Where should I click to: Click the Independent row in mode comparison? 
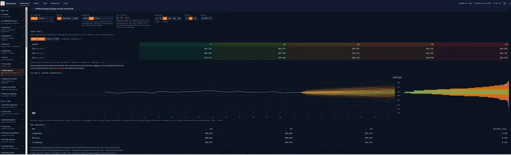point(269,133)
